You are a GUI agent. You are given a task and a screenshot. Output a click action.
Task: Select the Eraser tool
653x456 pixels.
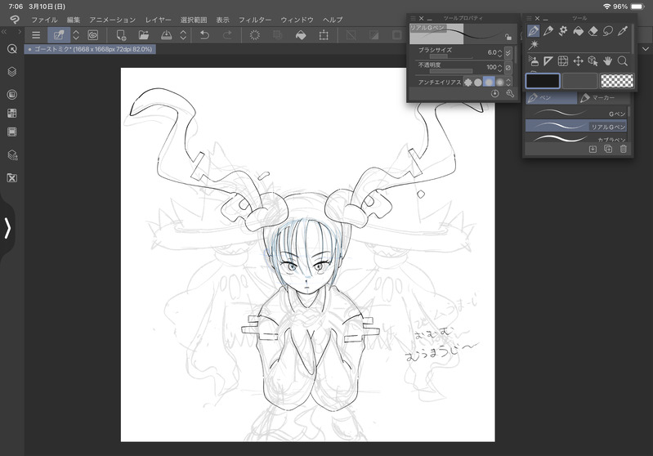click(x=593, y=31)
